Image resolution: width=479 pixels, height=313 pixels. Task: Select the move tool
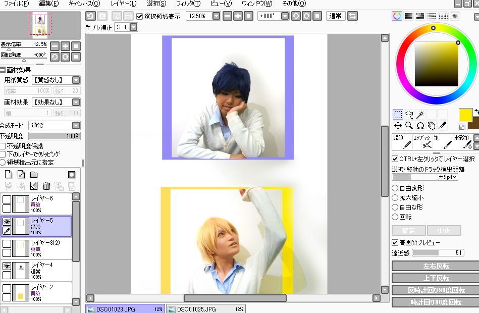(398, 126)
